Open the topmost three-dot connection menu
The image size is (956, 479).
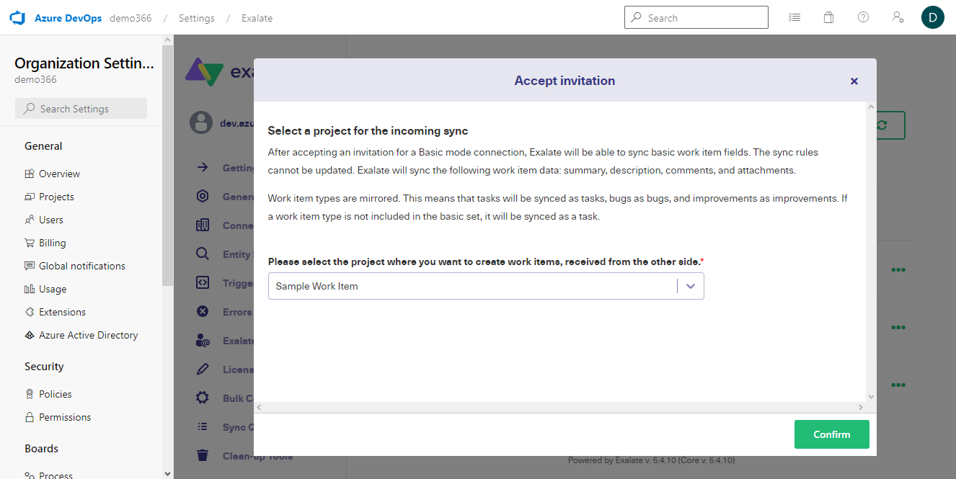tap(898, 269)
